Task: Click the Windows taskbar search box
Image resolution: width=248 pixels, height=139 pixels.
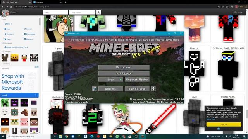Action: click(28, 136)
